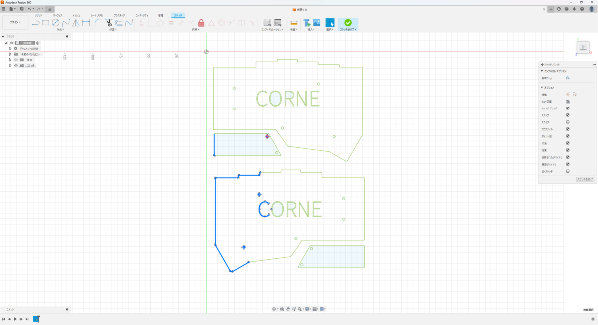
Task: Select the Offset tool
Action: [x=119, y=23]
